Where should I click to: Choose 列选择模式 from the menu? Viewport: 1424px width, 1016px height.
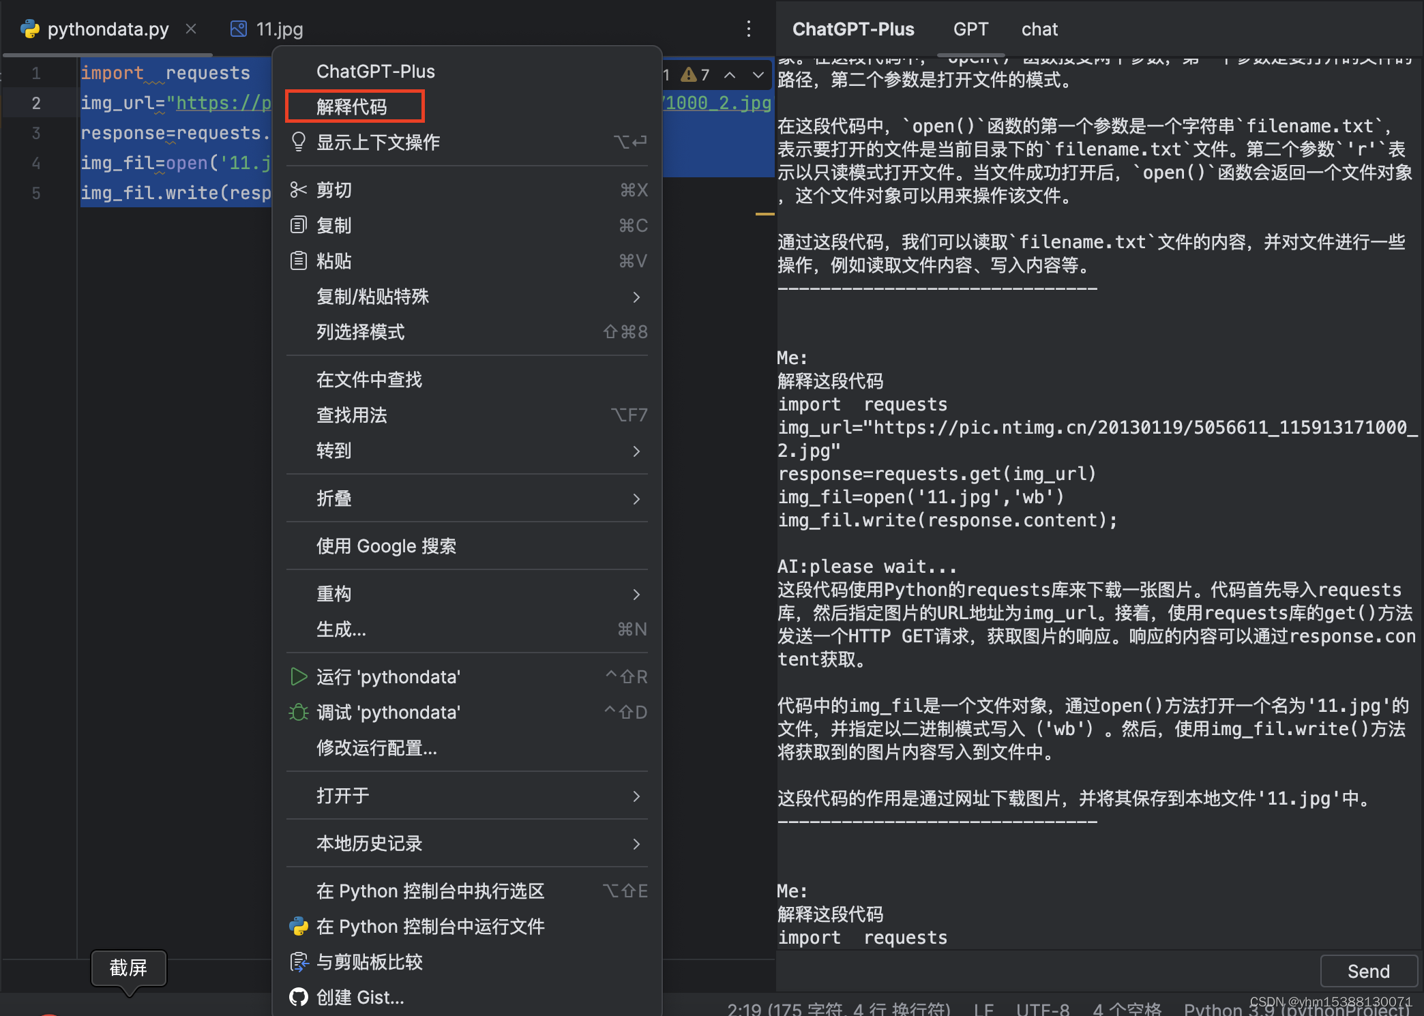coord(467,331)
